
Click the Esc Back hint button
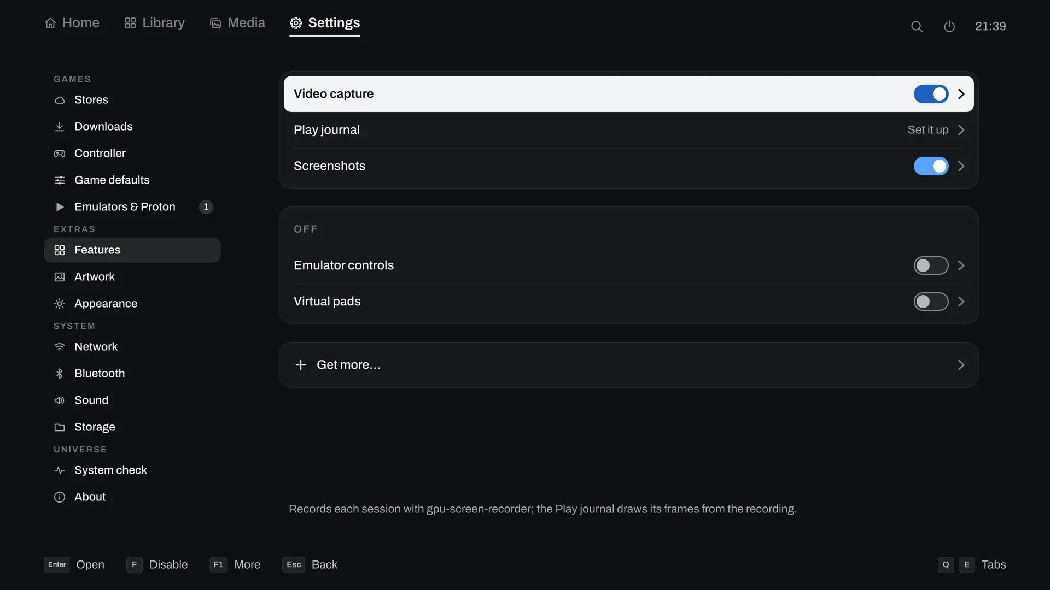point(310,565)
